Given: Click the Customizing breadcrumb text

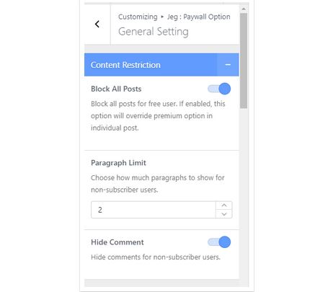Looking at the screenshot, I should (138, 17).
